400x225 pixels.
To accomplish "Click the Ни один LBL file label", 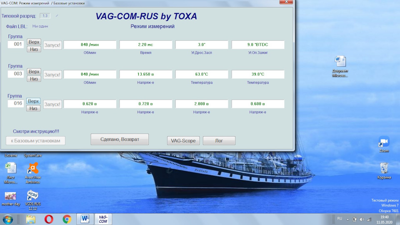I will [x=40, y=26].
